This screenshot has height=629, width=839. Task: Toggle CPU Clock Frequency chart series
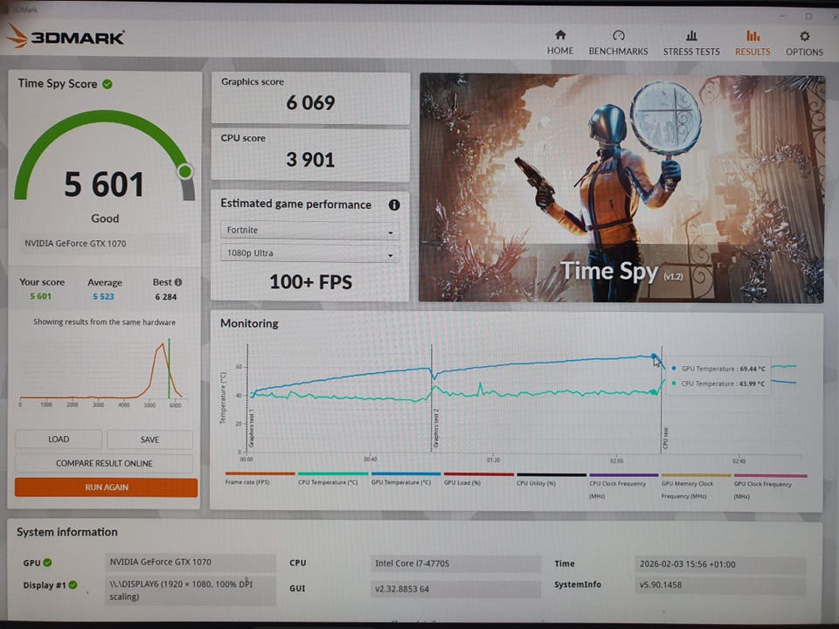[623, 487]
